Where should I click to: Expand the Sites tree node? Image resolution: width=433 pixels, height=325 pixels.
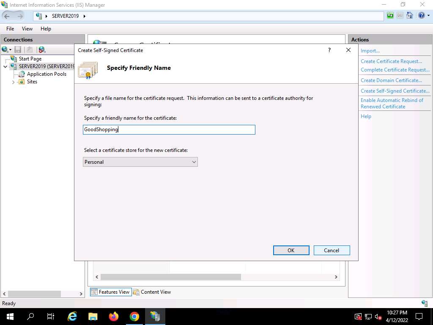14,82
